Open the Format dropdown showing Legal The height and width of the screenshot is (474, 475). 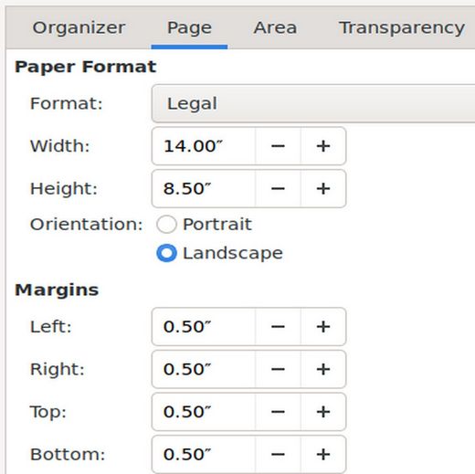point(313,103)
